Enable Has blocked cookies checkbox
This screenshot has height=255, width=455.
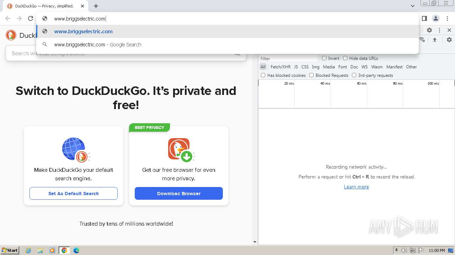pos(263,75)
